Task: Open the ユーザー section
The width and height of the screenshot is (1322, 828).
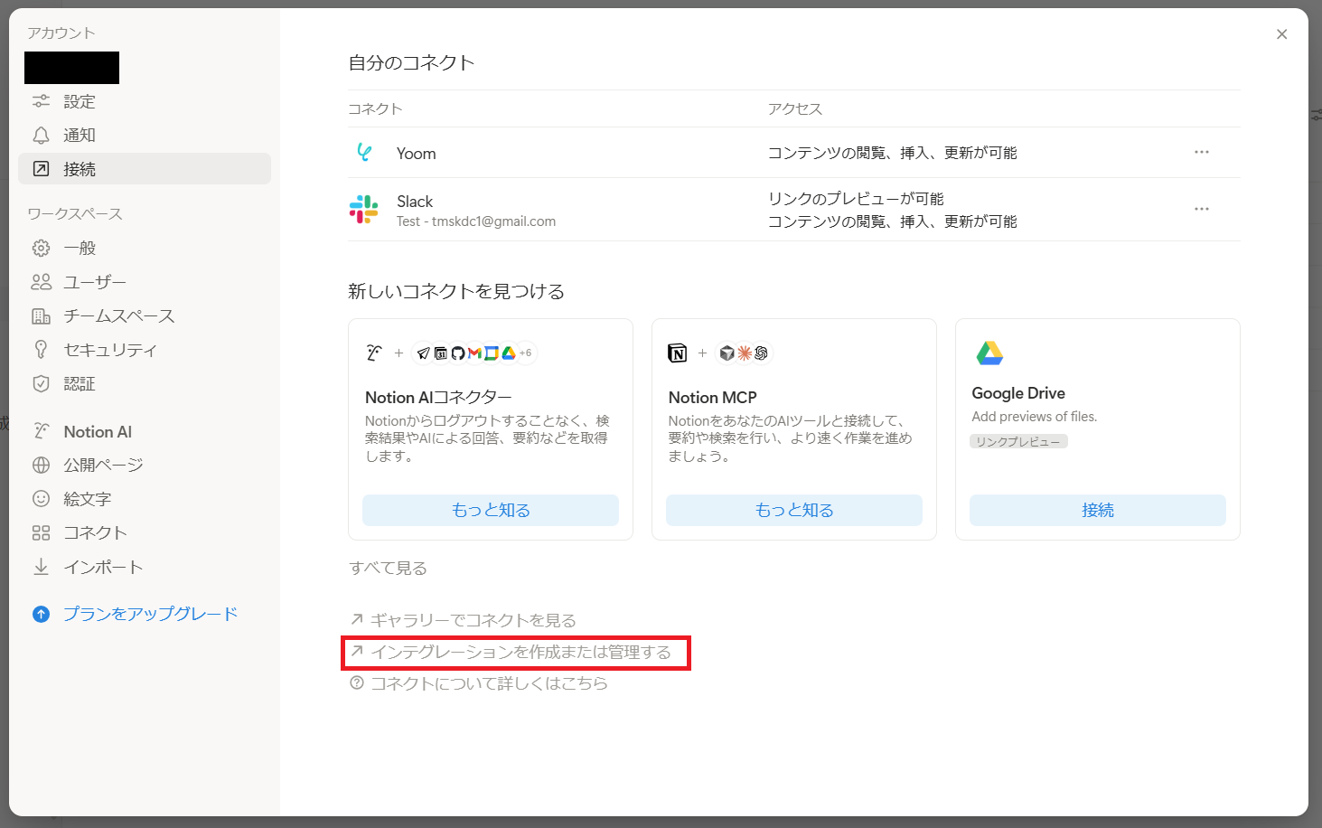Action: coord(145,282)
